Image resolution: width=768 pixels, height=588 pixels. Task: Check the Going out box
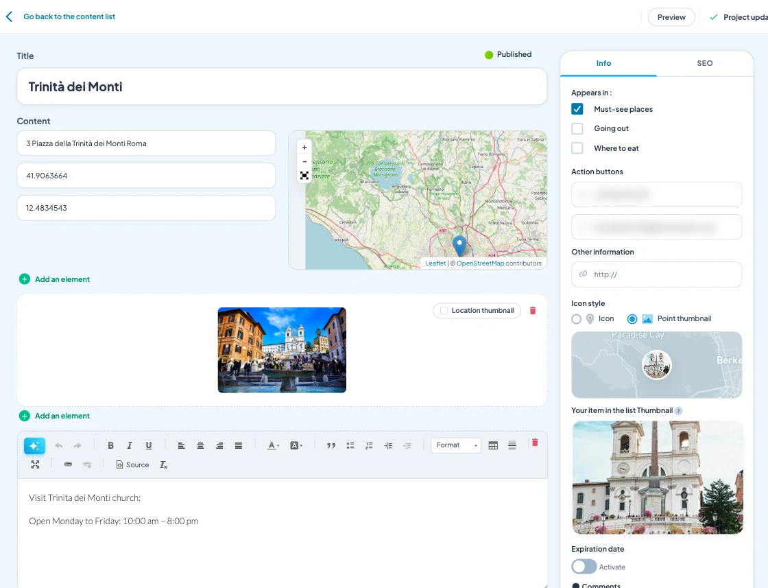coord(577,128)
